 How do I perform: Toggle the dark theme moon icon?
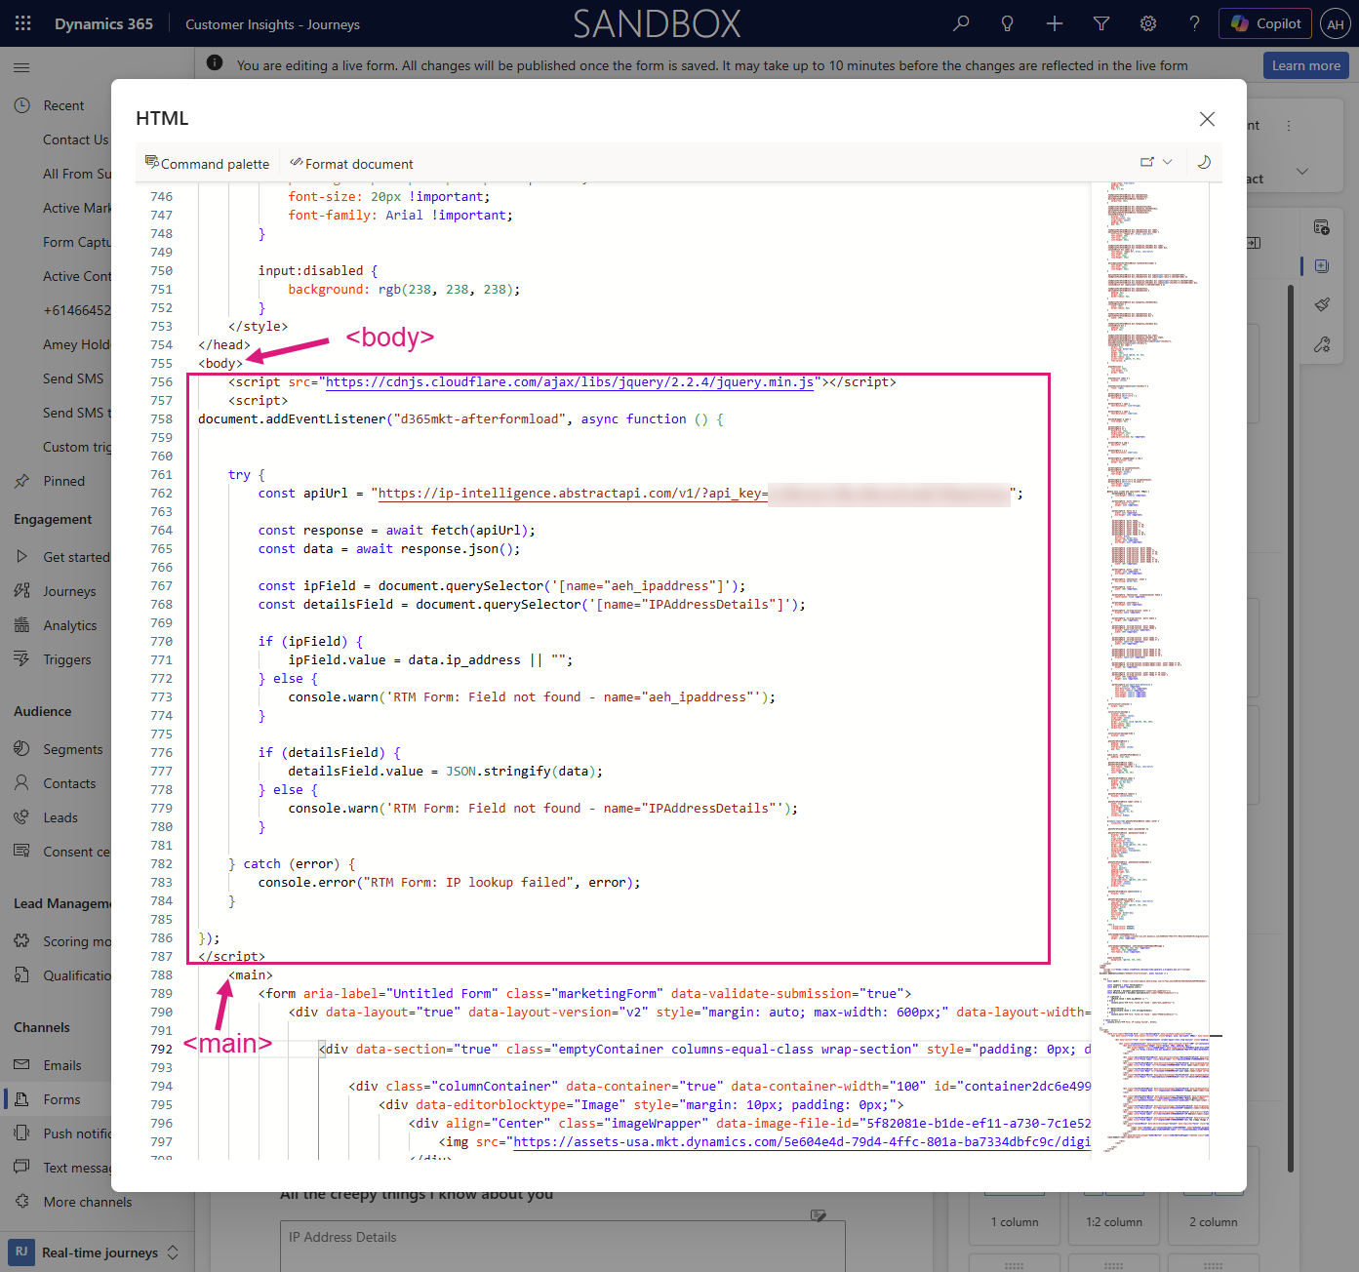(1204, 162)
